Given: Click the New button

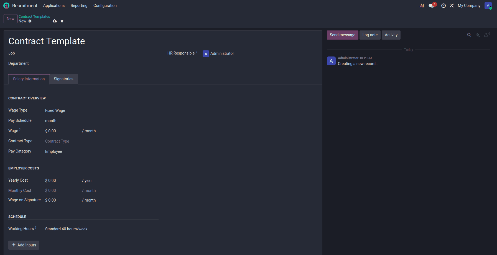Looking at the screenshot, I should click(x=11, y=19).
